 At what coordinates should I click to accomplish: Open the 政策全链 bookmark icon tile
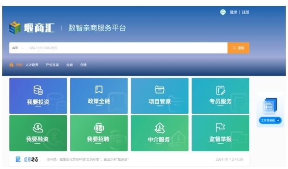tap(99, 96)
